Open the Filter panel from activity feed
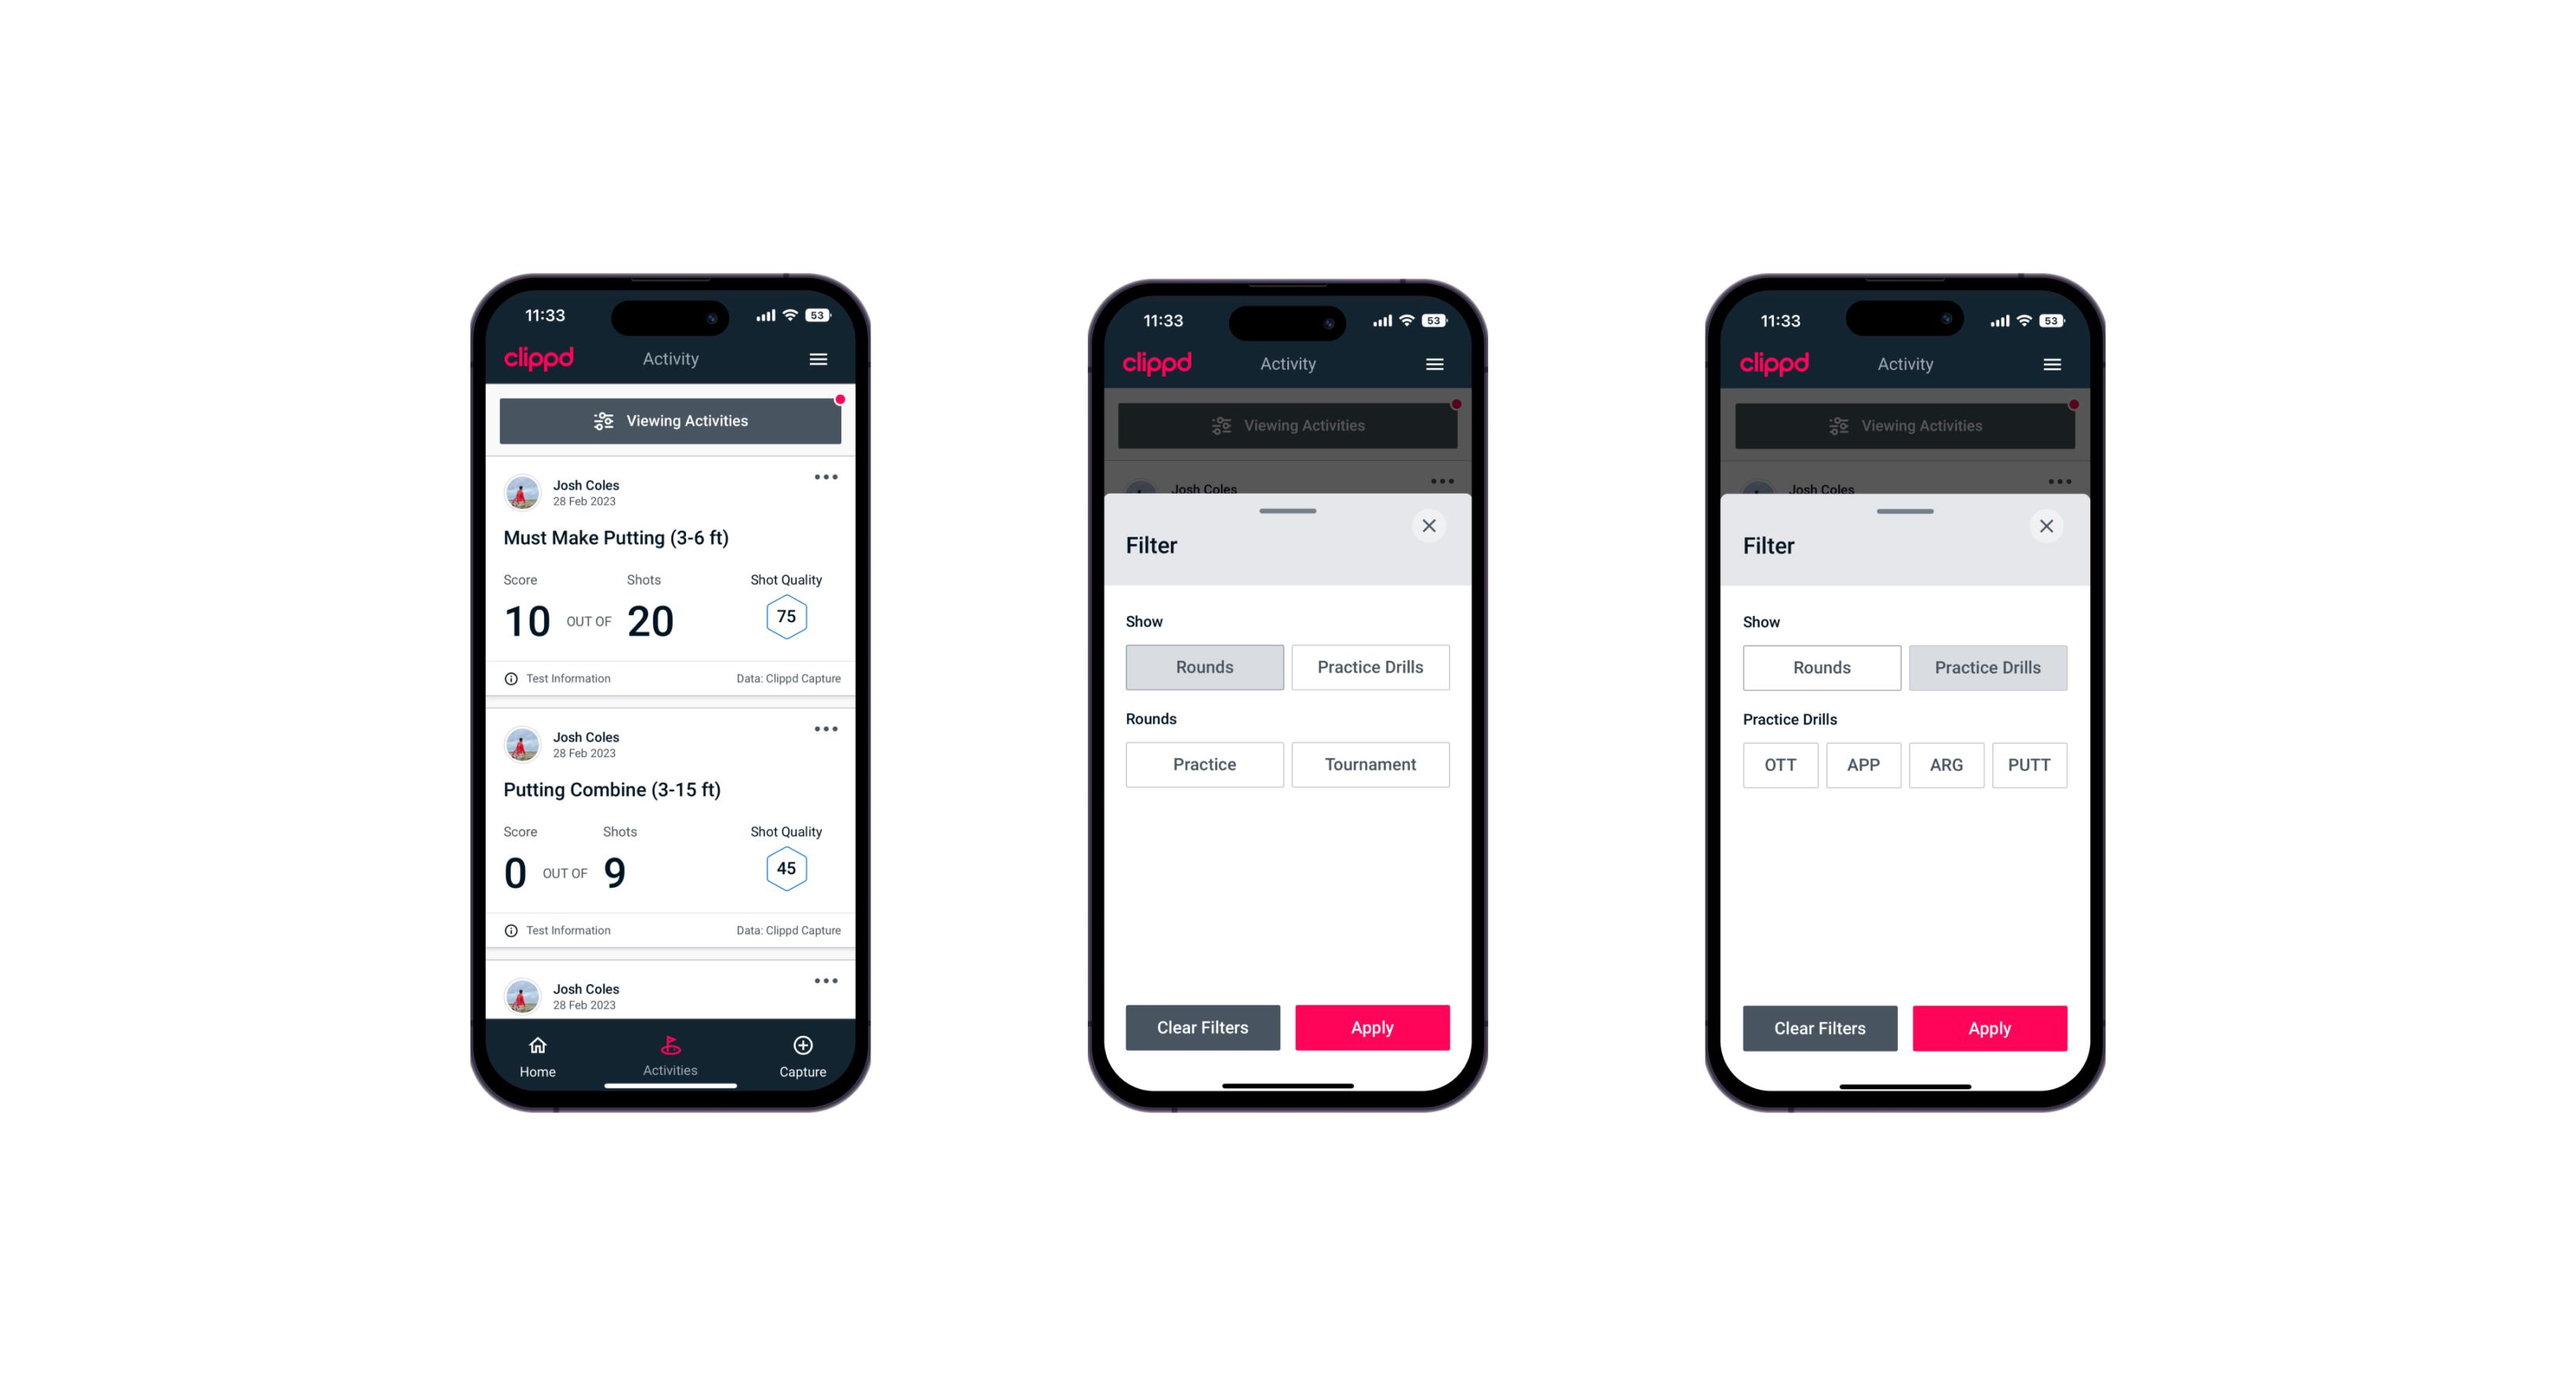The height and width of the screenshot is (1386, 2576). click(x=671, y=421)
